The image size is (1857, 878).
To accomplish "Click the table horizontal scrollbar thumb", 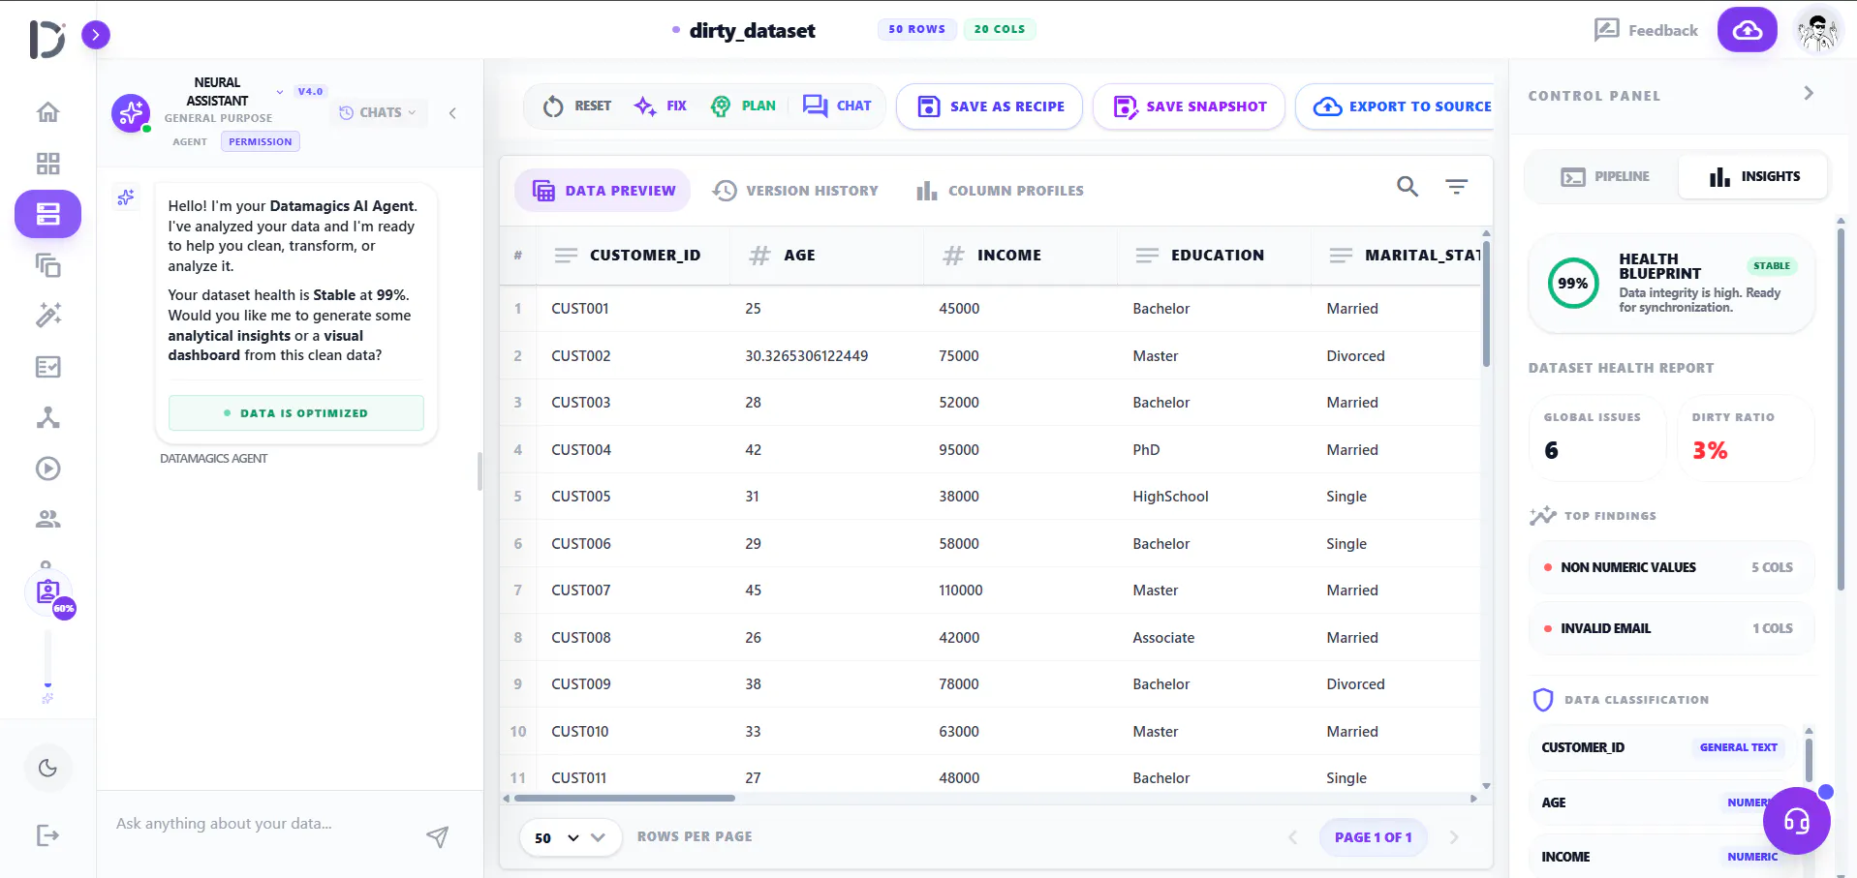I will coord(625,799).
